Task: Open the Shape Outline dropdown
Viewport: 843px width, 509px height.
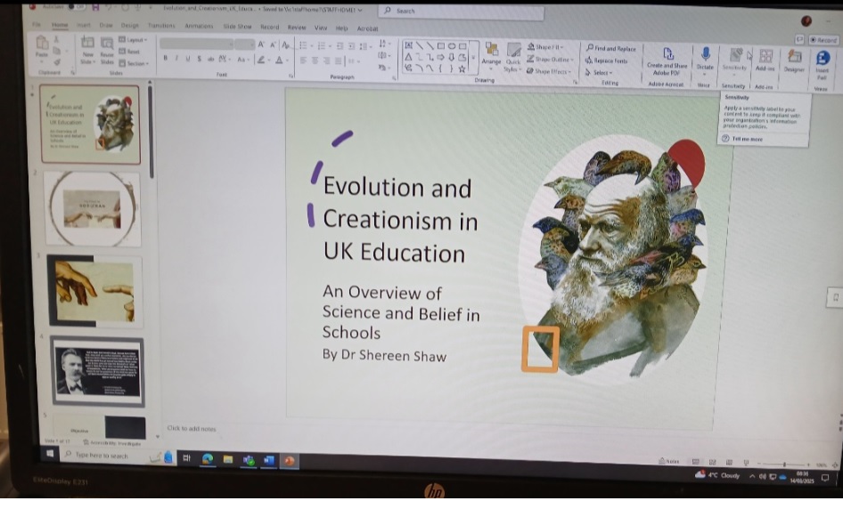Action: coord(551,59)
